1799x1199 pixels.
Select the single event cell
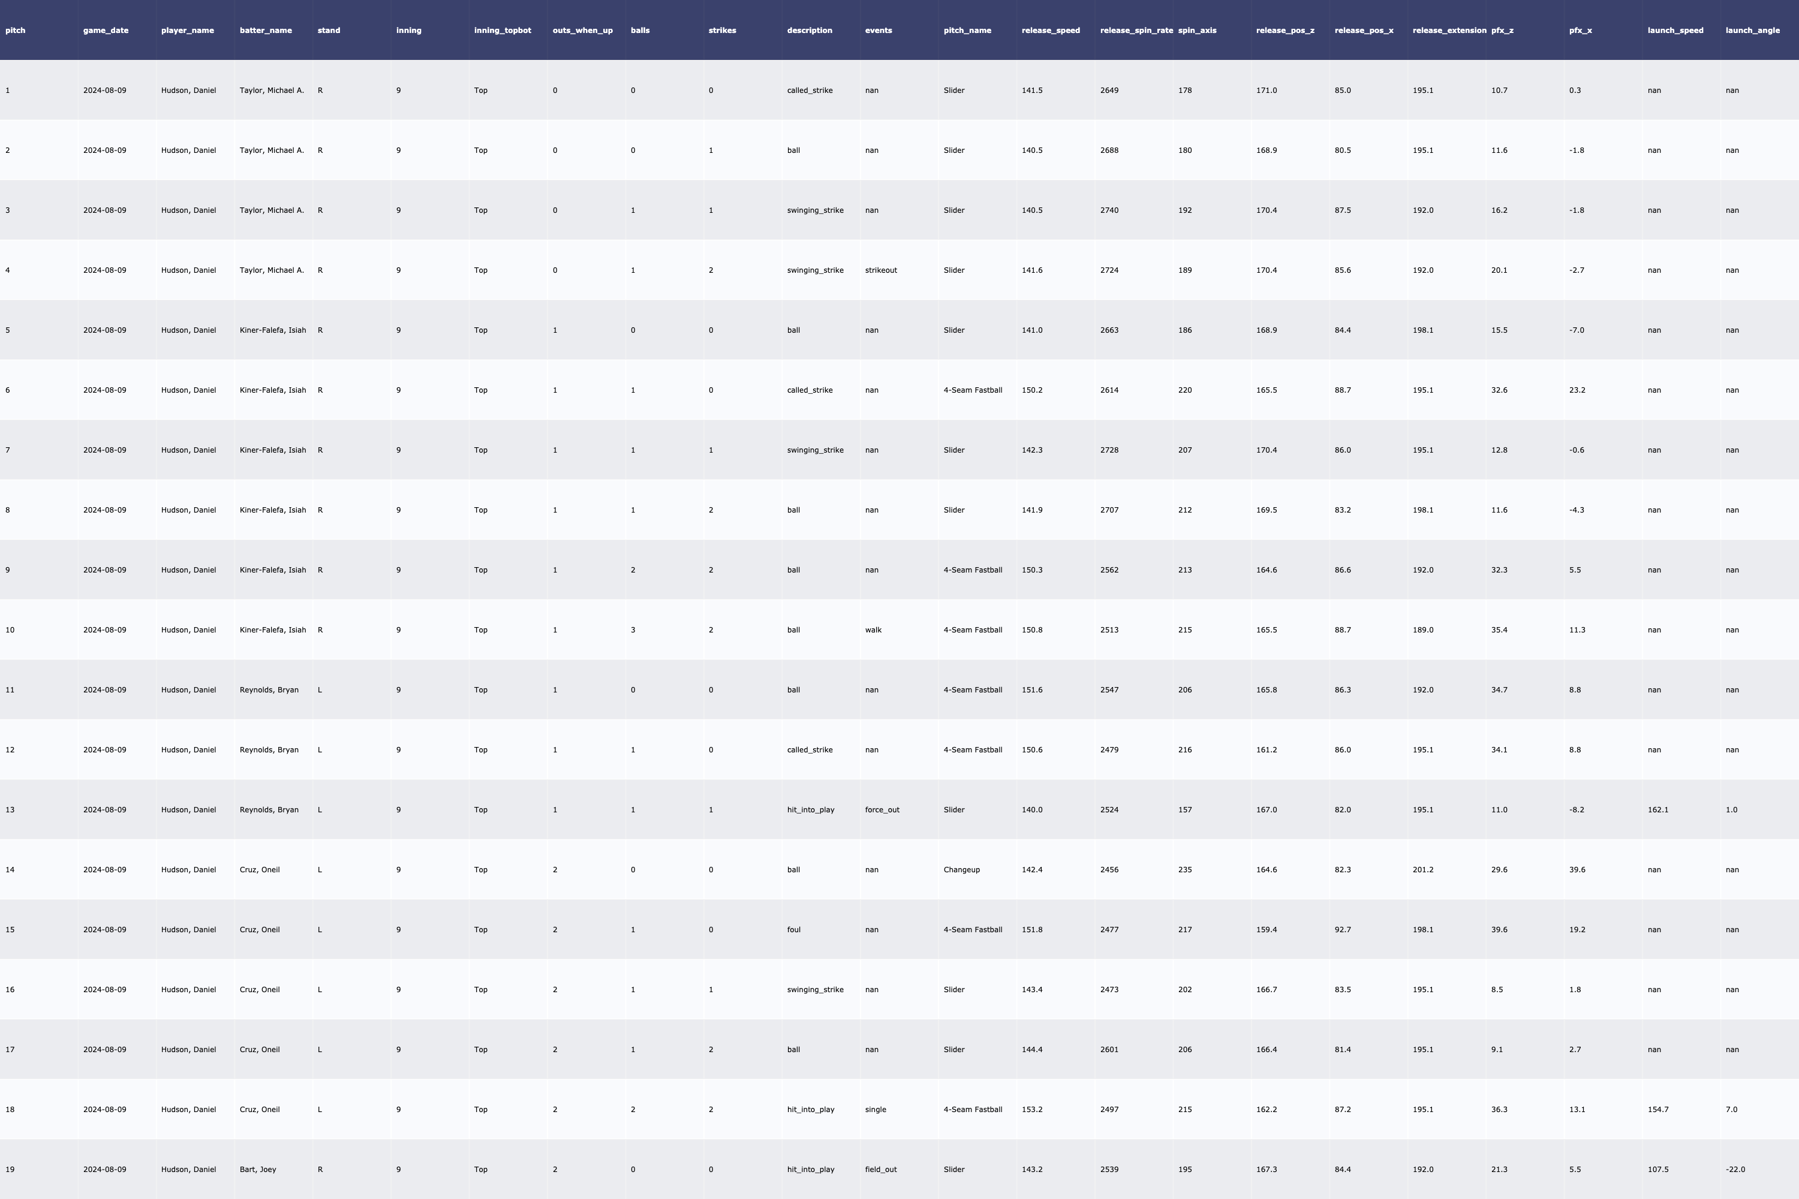point(875,1110)
